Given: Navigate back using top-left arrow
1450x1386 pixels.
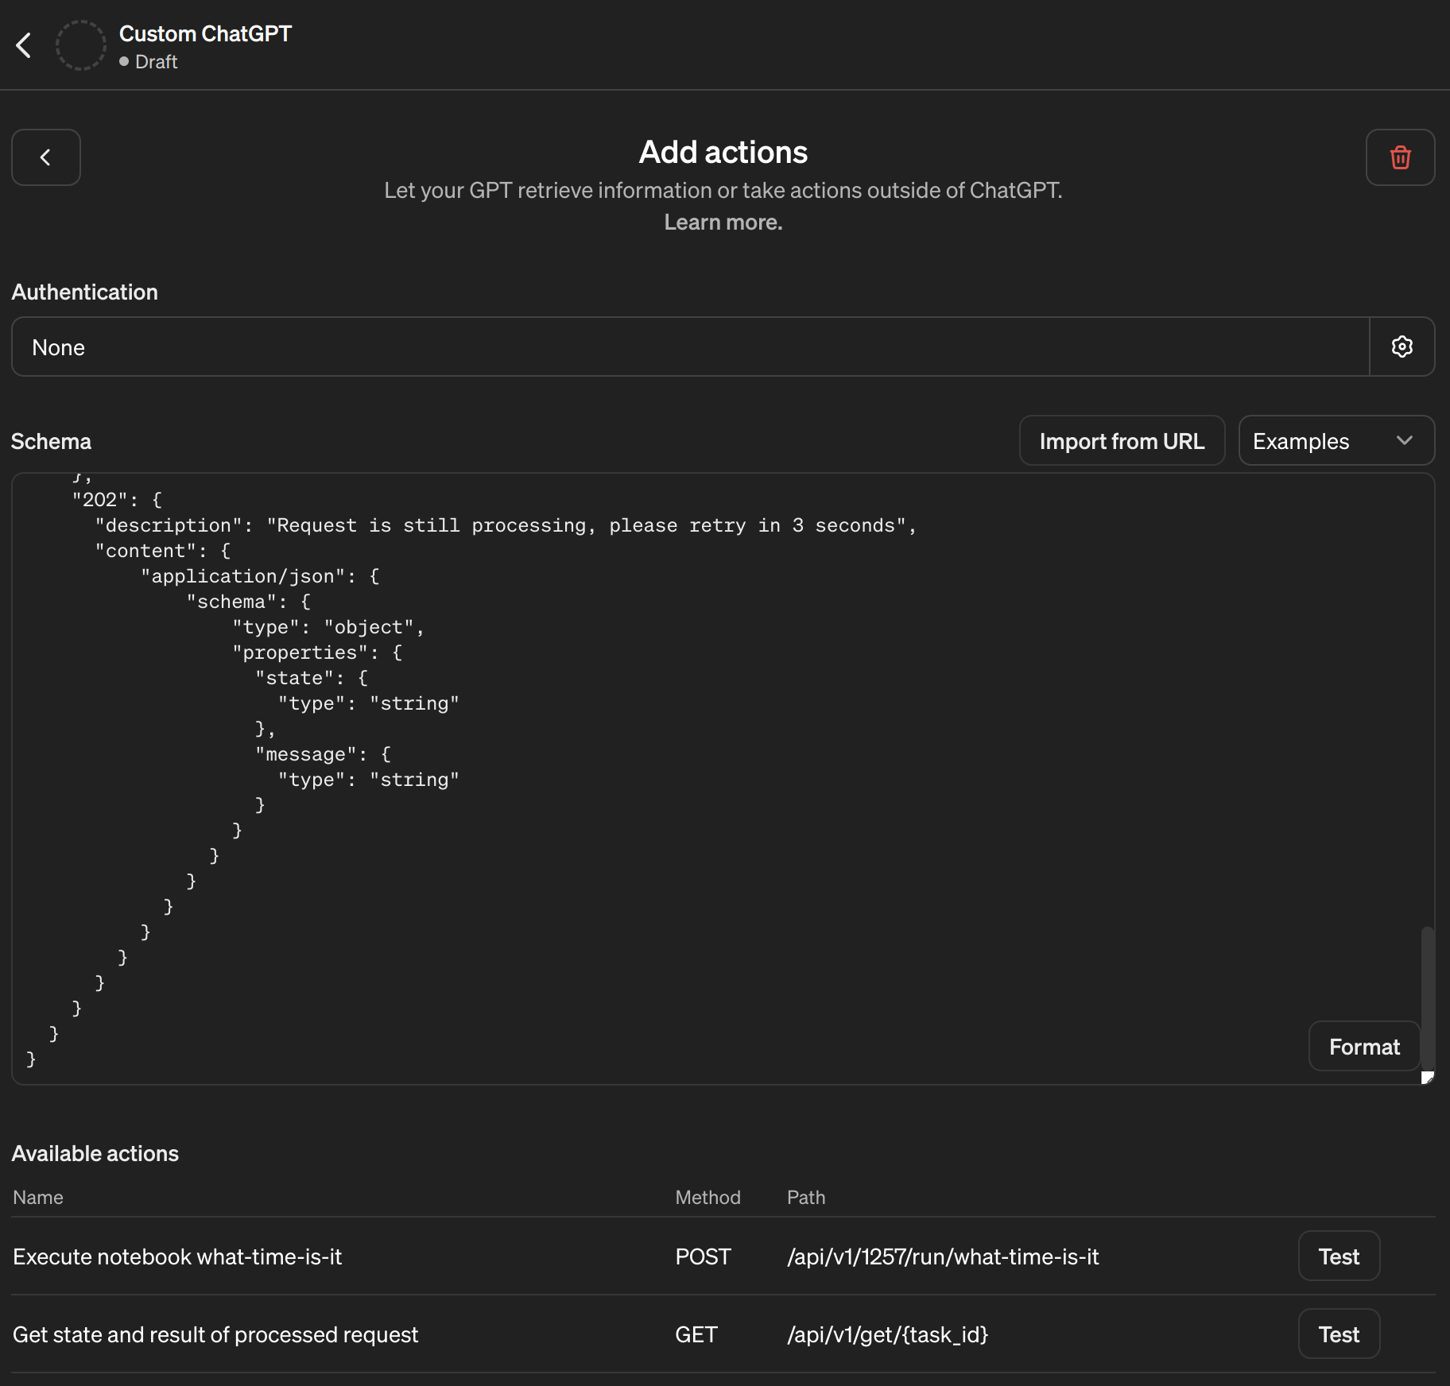Looking at the screenshot, I should (x=24, y=45).
